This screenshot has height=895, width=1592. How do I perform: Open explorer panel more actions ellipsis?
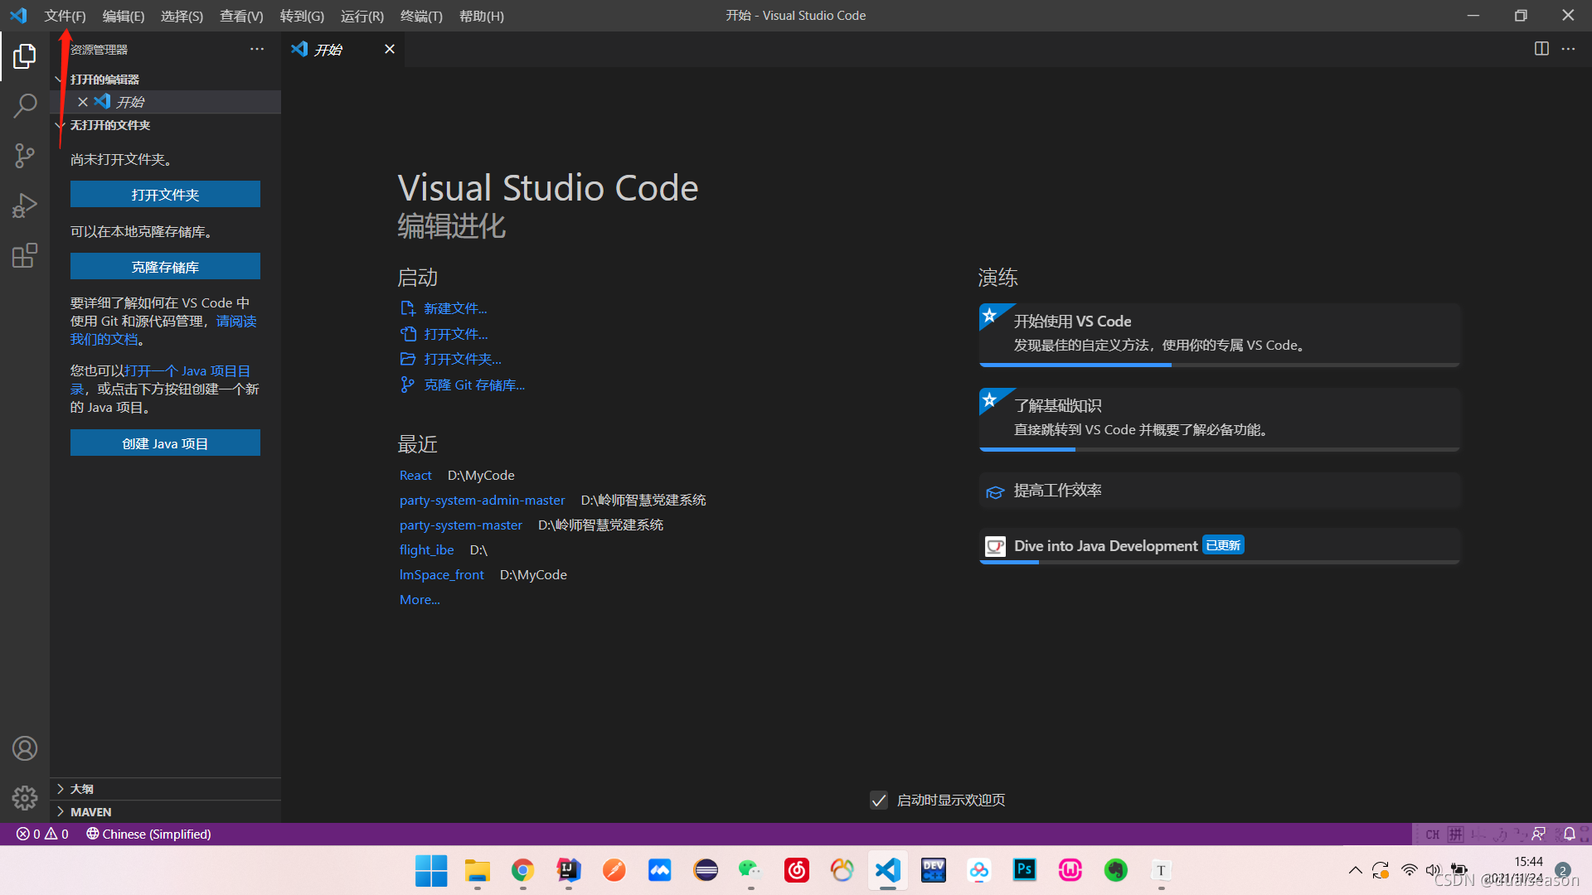click(257, 49)
